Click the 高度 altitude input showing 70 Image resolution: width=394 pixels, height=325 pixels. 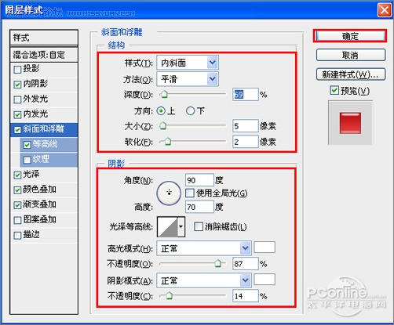tap(199, 207)
